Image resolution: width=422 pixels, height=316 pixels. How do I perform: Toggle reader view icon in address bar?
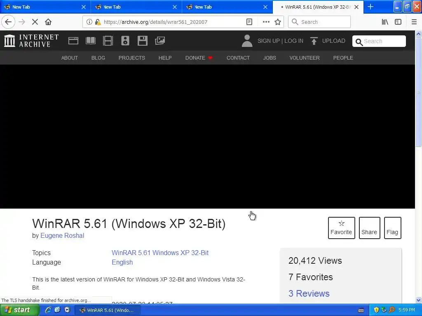249,22
